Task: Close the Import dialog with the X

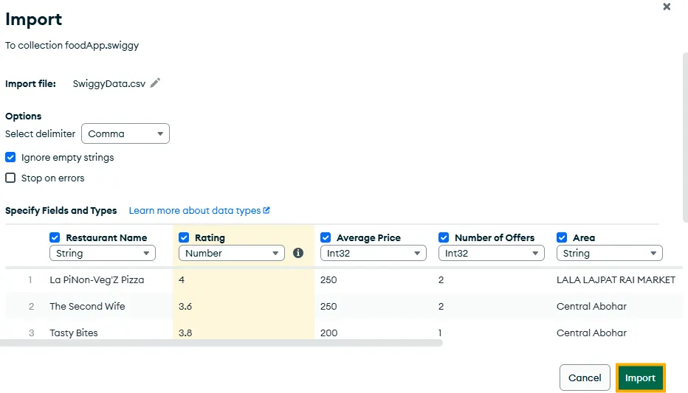Action: coord(667,7)
